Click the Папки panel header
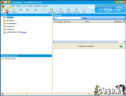Screen dimensions: 126x96 (x=26, y=15)
